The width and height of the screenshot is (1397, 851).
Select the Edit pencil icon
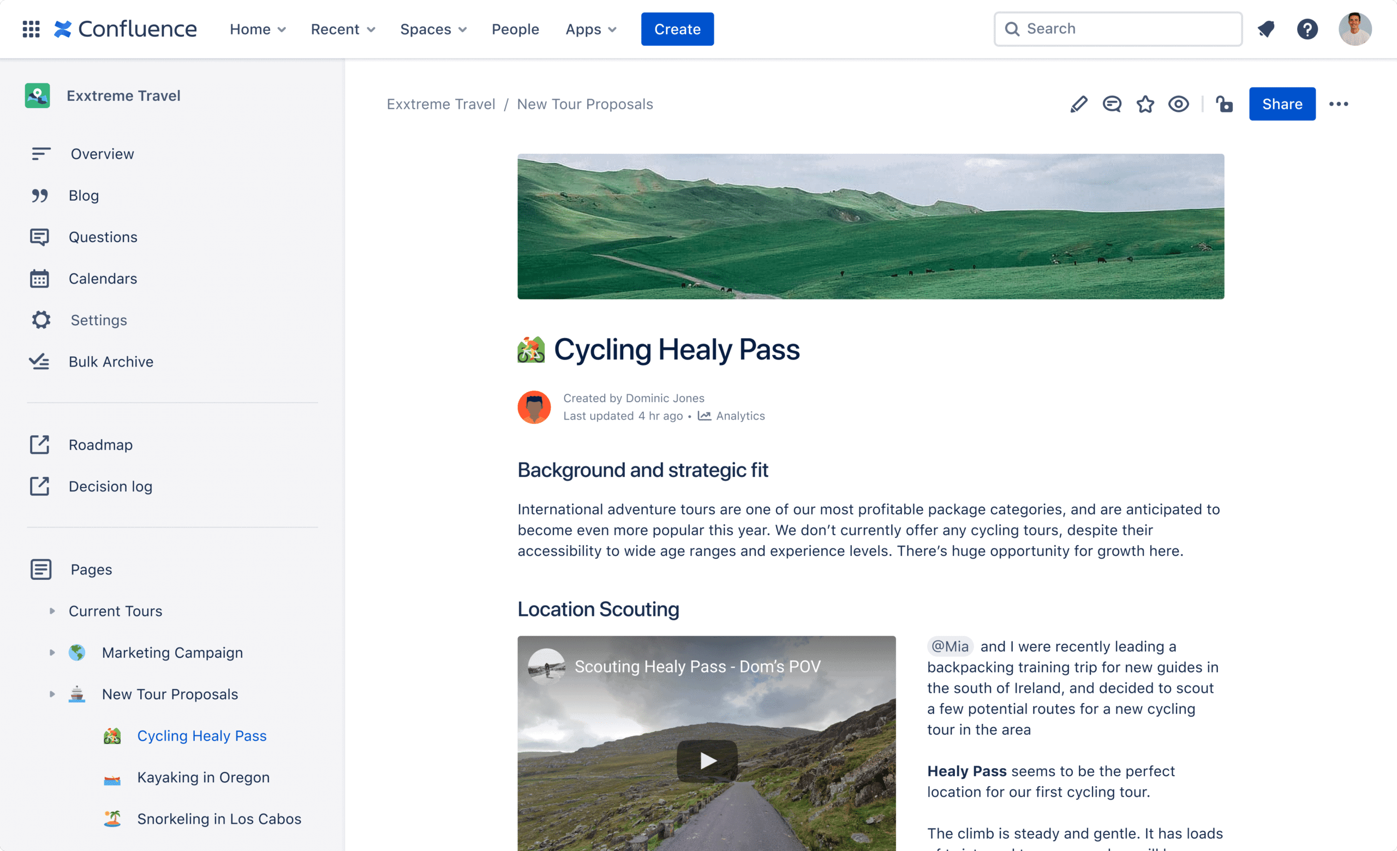[1079, 104]
